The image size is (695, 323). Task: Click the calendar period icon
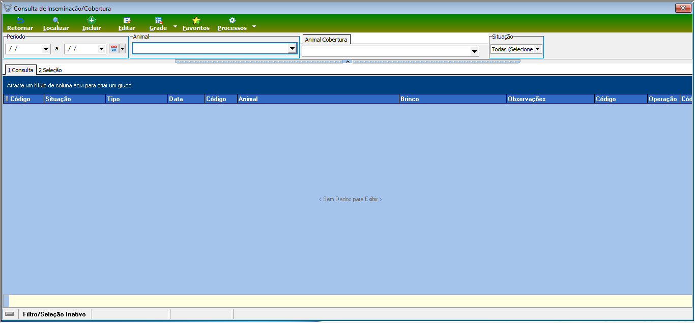tap(113, 49)
